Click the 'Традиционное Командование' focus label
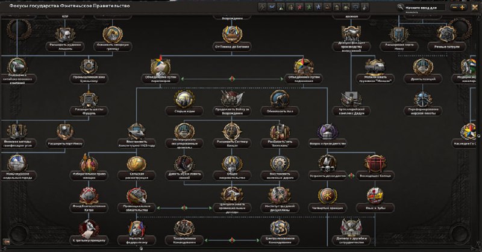The image size is (482, 252). 184,241
